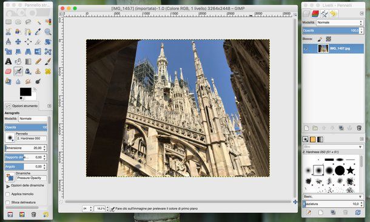Toggle lock pixels brush icon beside Blocca
Viewport: 370px width, 222px height.
(x=320, y=39)
